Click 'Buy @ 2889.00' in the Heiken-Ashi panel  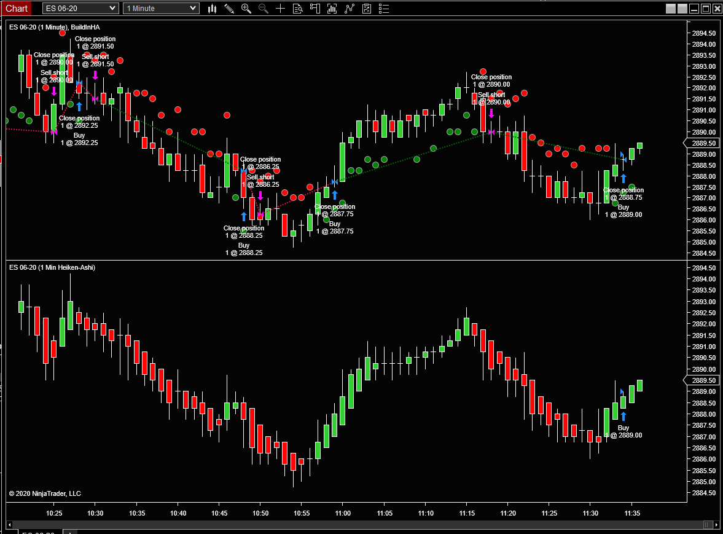[x=623, y=431]
